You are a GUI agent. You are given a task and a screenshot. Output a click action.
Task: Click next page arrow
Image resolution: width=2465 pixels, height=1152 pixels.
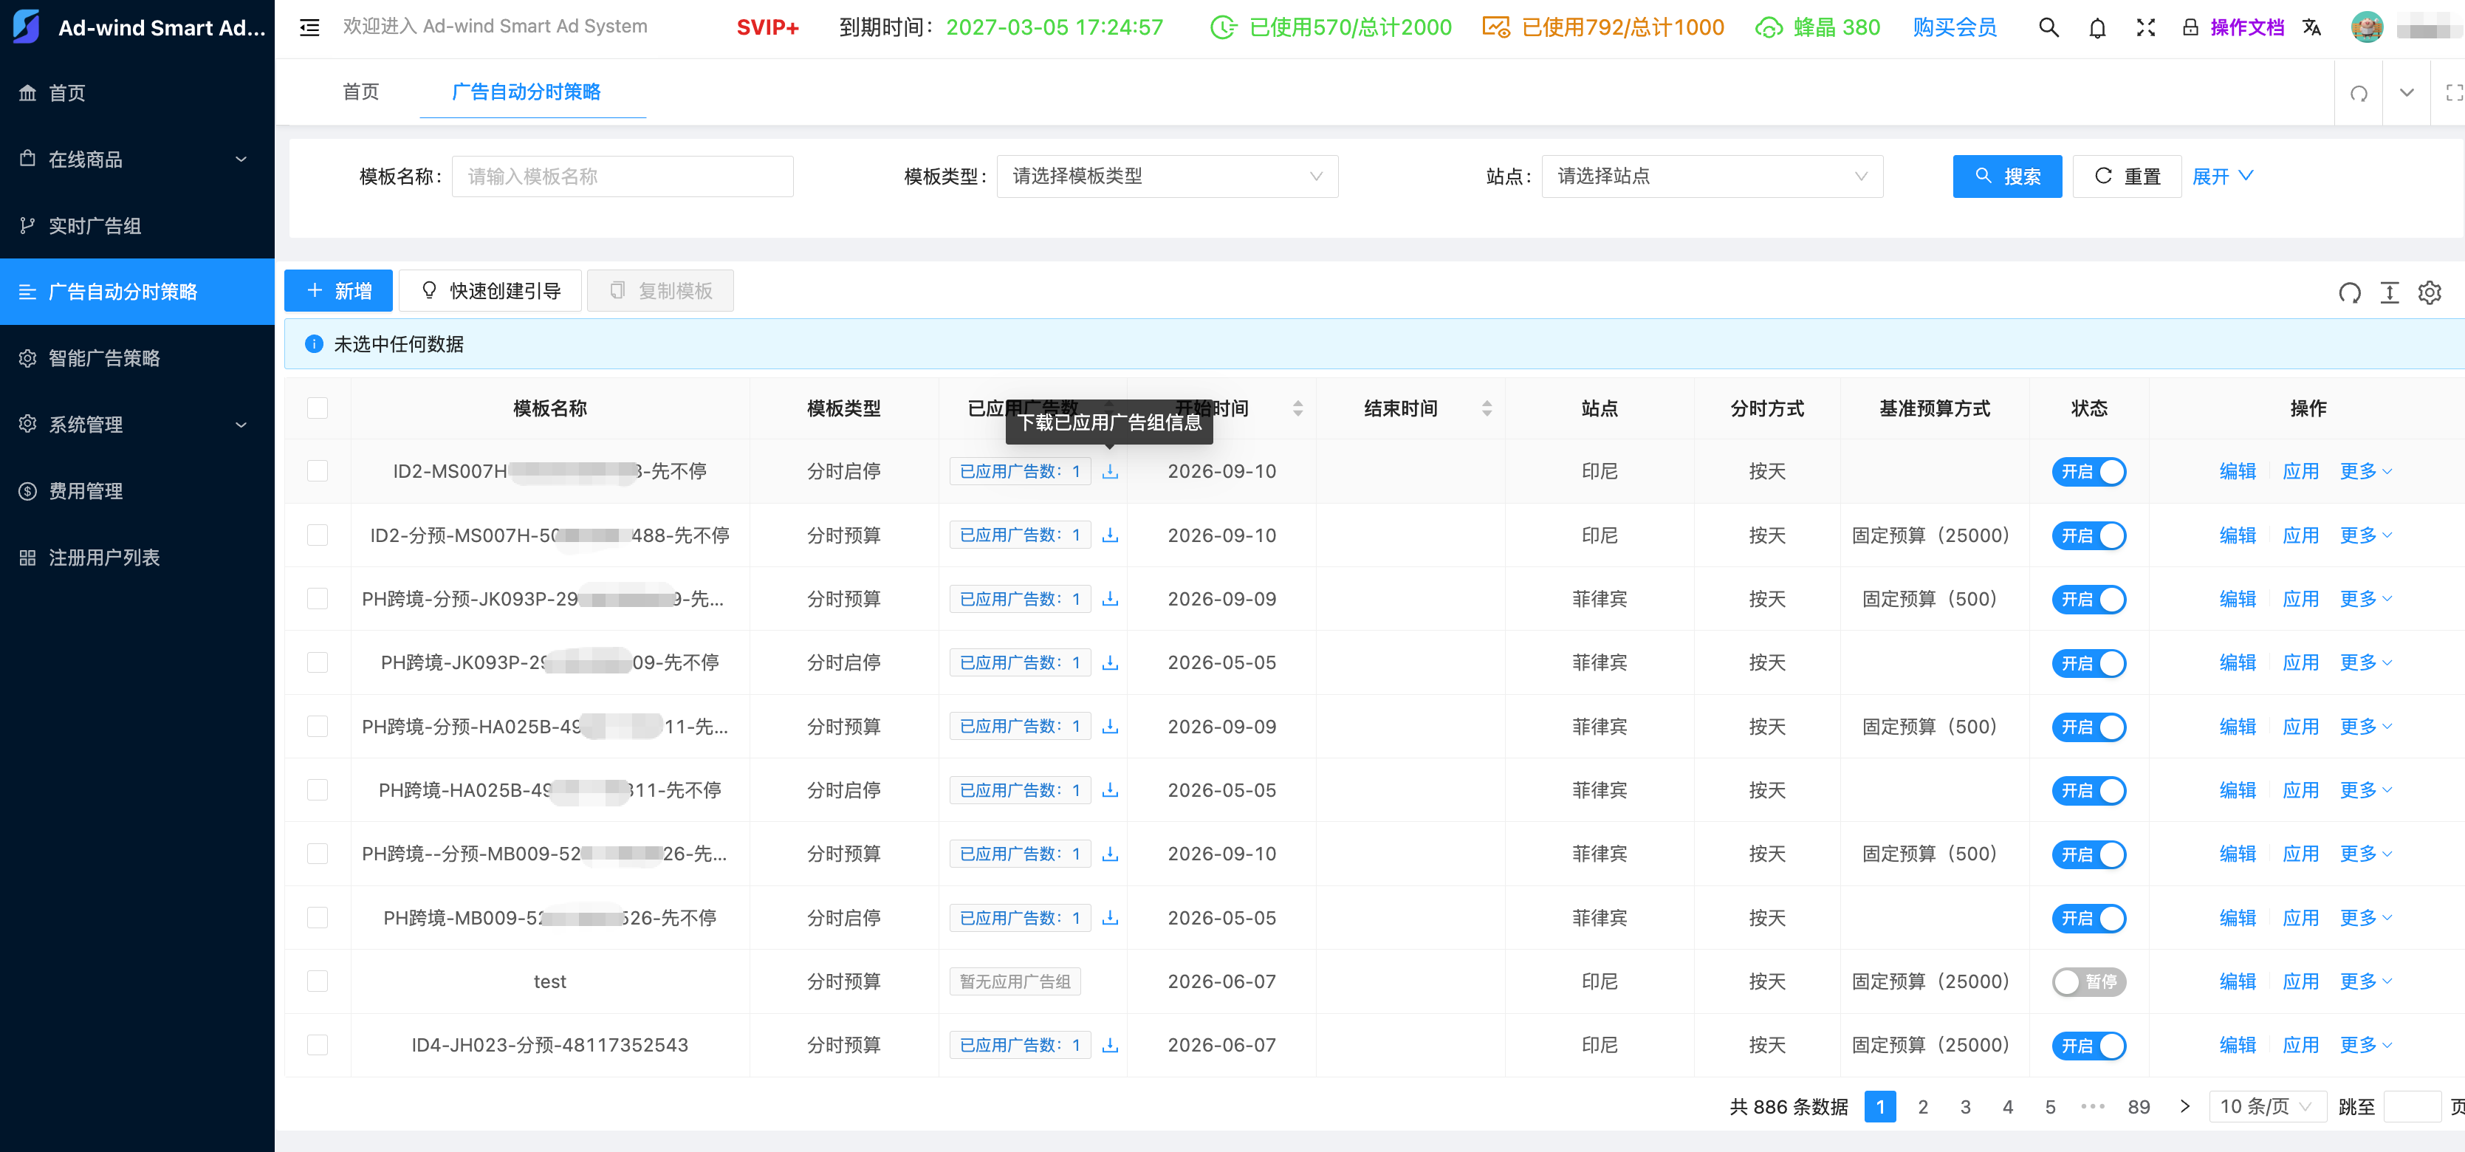tap(2184, 1107)
